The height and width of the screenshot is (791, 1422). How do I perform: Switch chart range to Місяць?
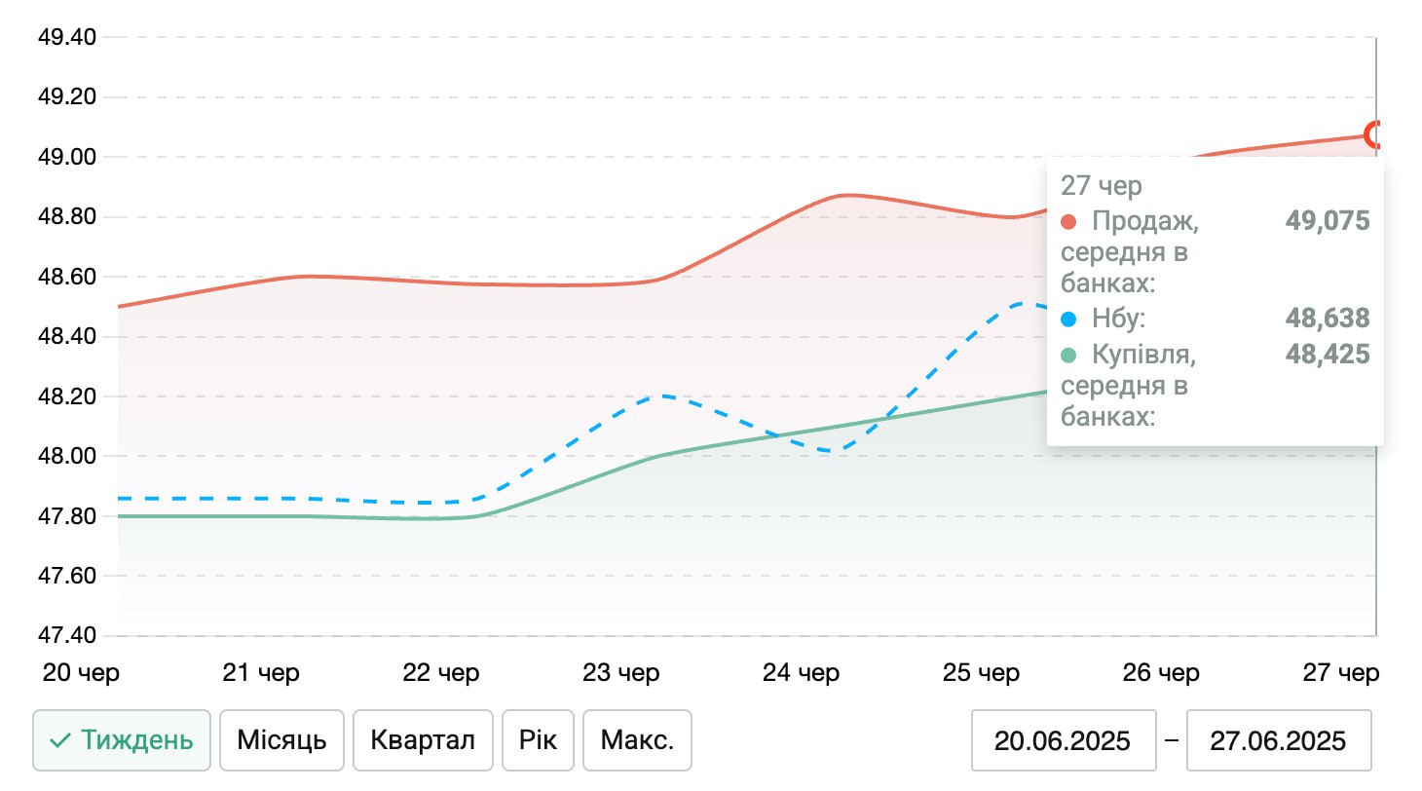pyautogui.click(x=281, y=740)
